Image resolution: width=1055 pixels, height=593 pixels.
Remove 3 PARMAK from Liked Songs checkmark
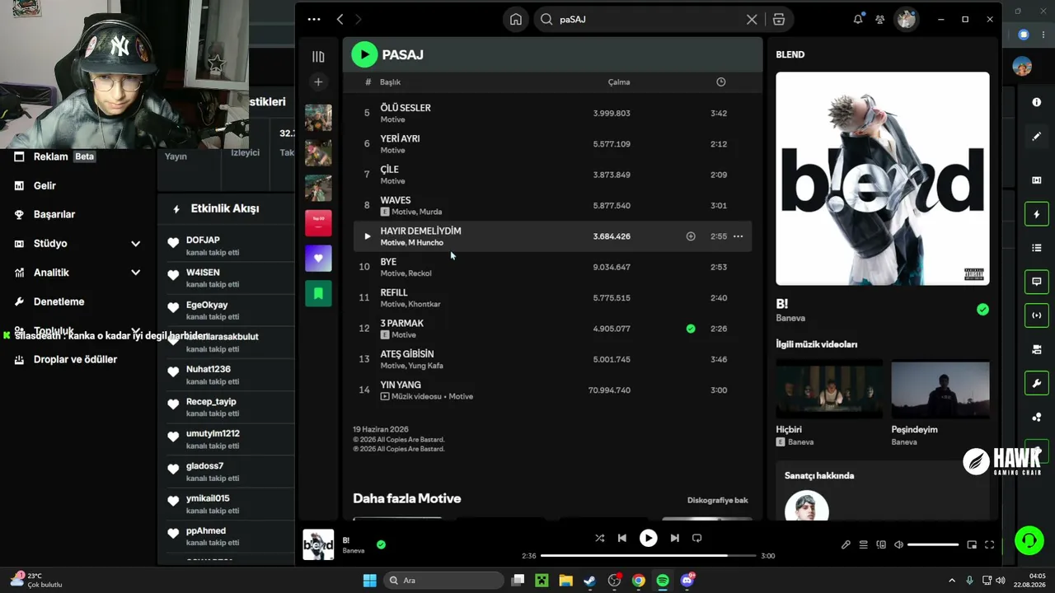pos(691,329)
